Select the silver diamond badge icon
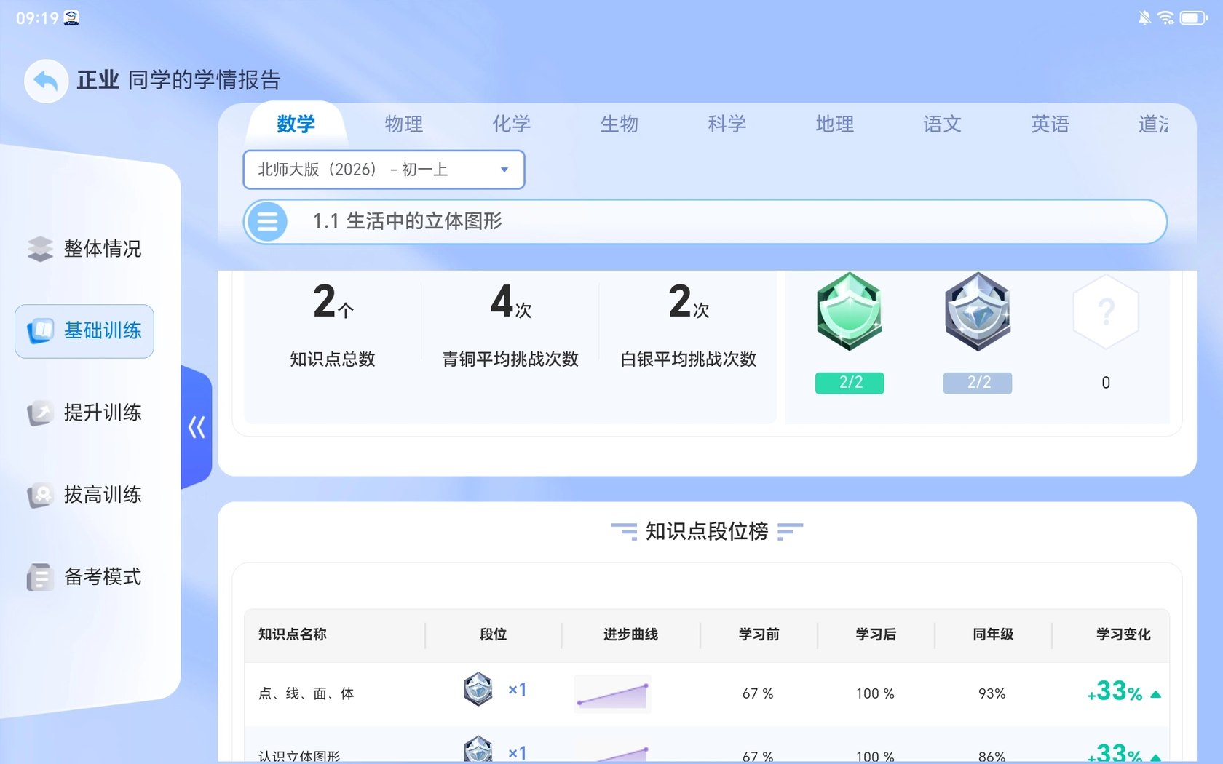1223x764 pixels. [978, 311]
